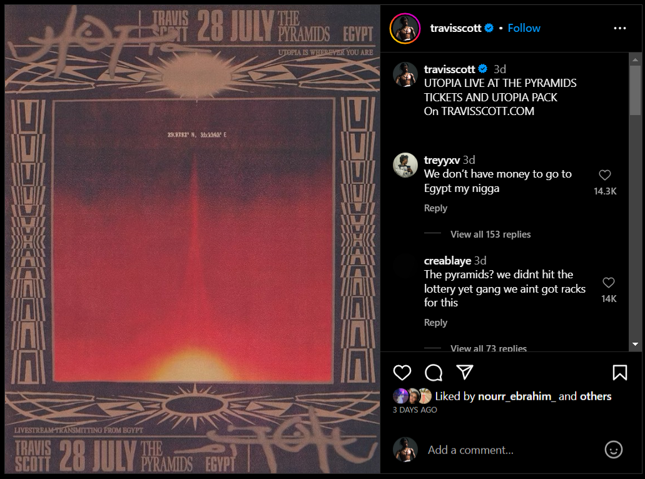
Task: Click the comments scrollbar down arrow
Action: 635,344
